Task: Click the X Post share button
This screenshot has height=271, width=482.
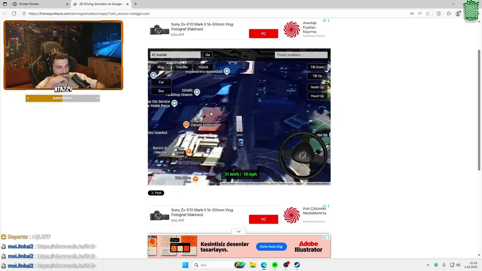Action: (156, 193)
